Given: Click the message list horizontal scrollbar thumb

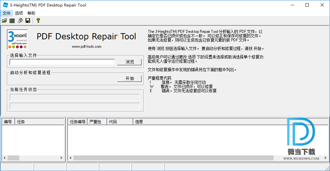Looking at the screenshot, I should tap(173, 158).
